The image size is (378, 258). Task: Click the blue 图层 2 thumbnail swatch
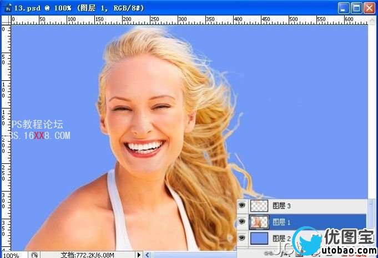259,239
